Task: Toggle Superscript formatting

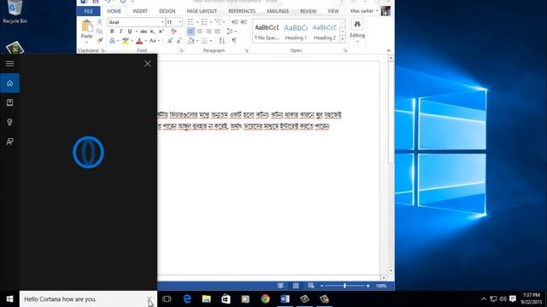Action: [162, 32]
